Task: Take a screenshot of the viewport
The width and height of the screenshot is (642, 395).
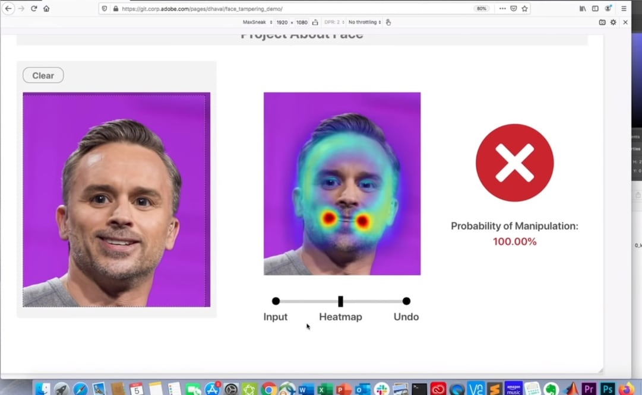Action: coord(602,23)
